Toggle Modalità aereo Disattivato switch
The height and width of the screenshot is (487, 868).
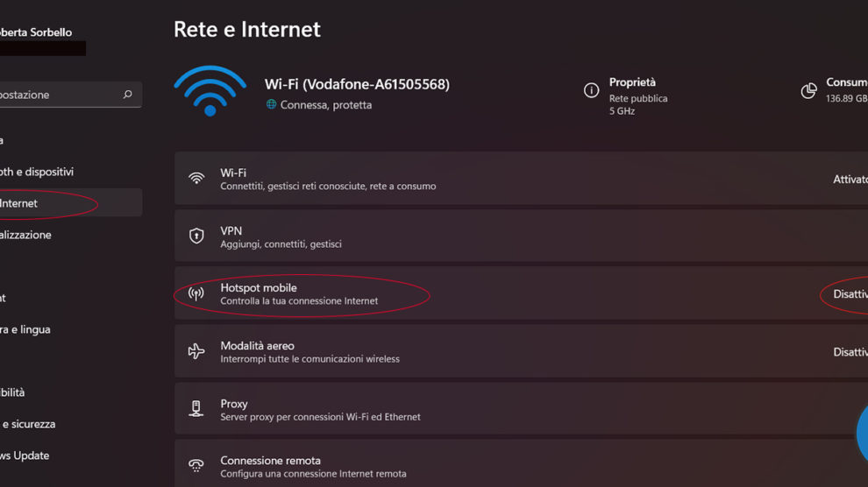click(x=849, y=352)
